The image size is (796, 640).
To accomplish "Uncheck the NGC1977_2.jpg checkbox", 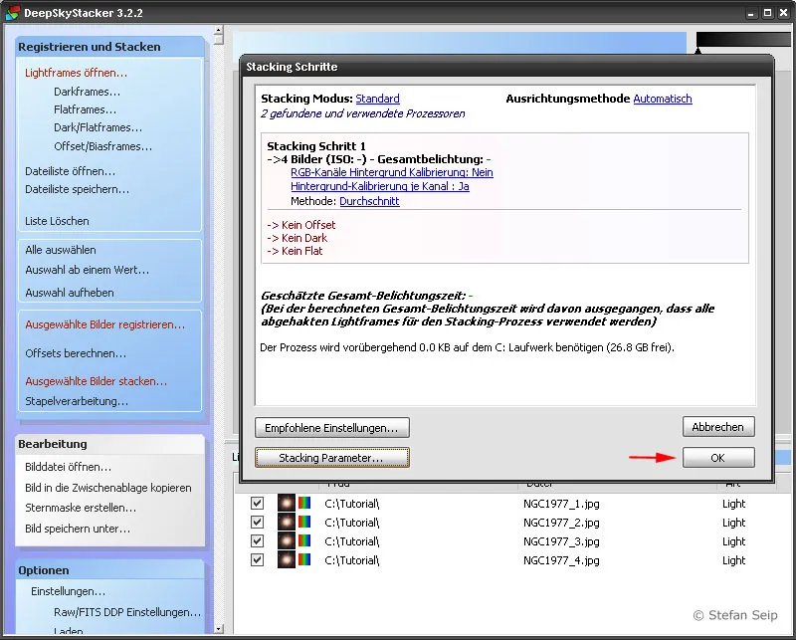I will 258,523.
